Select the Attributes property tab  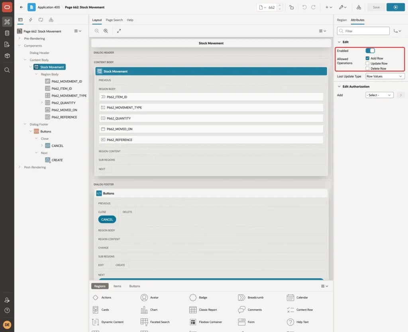click(x=357, y=20)
